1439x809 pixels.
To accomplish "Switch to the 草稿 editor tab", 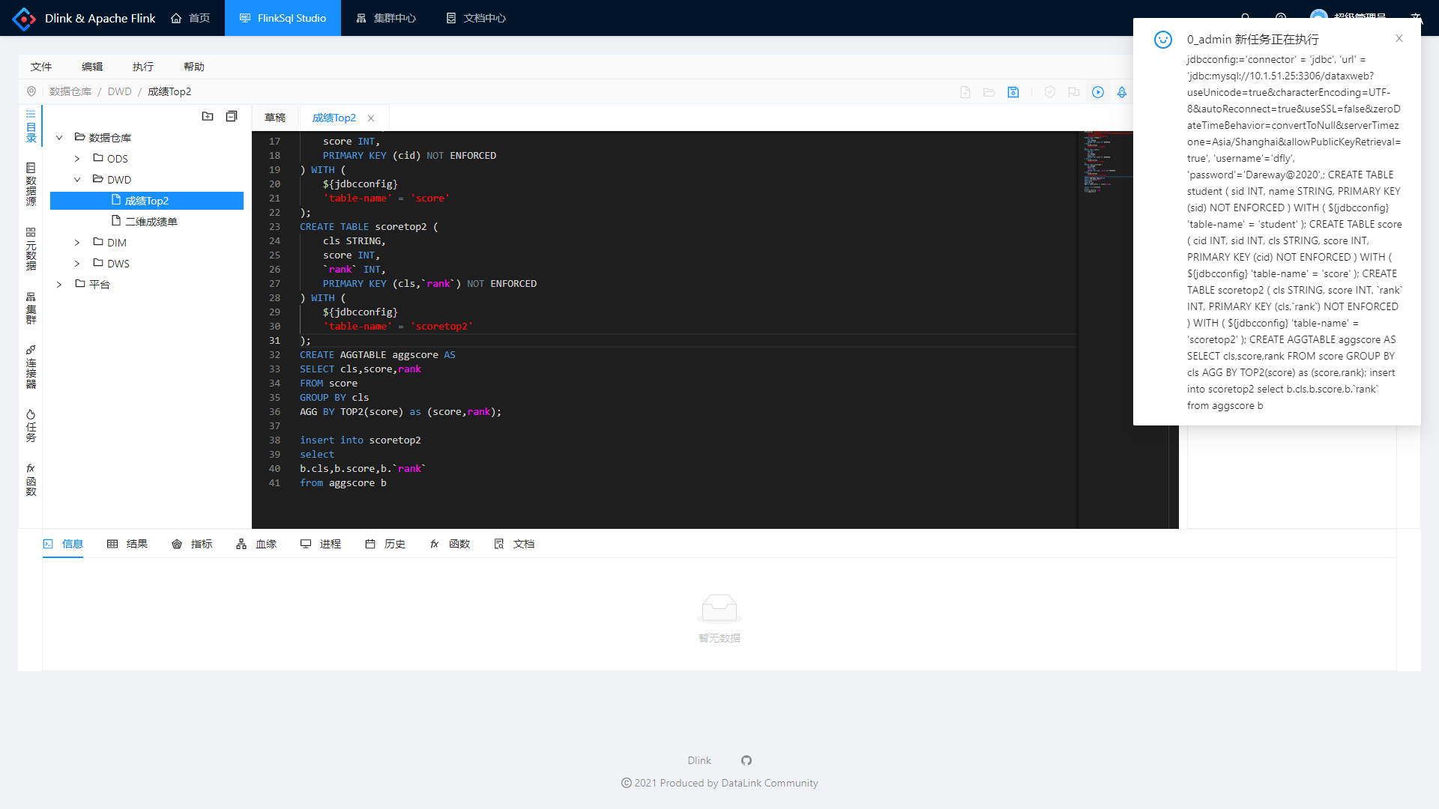I will click(x=275, y=118).
